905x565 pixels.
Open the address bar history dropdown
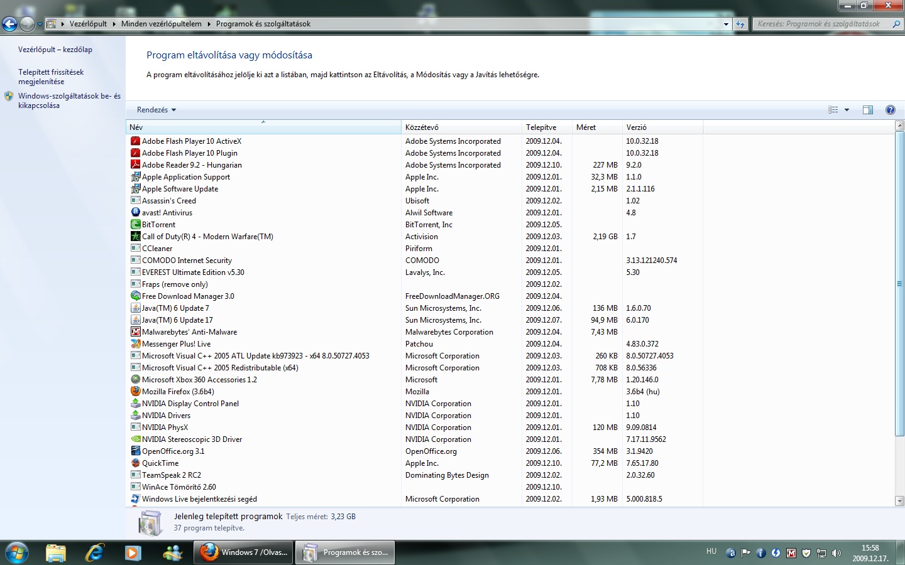pos(726,24)
